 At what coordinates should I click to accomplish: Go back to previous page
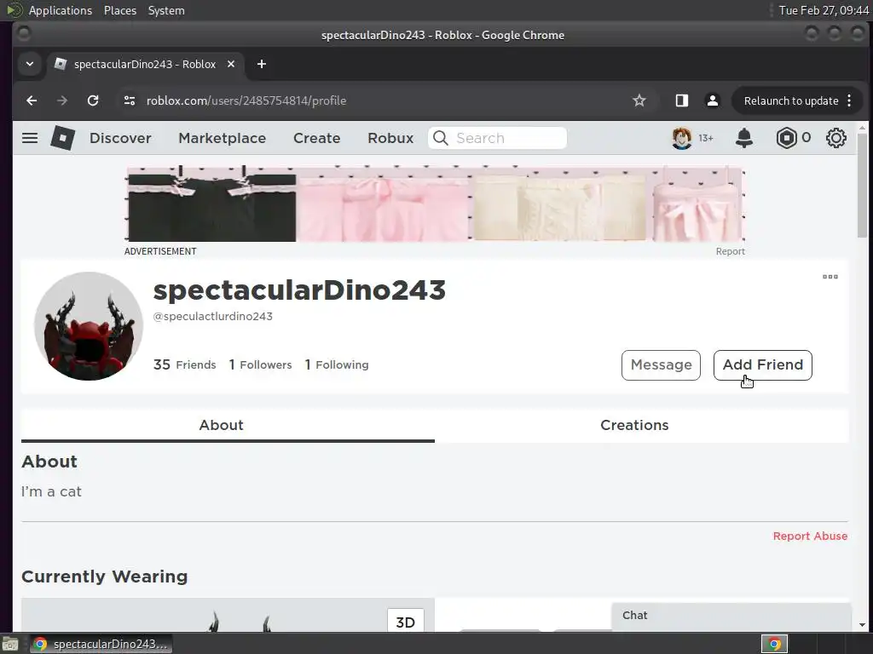pyautogui.click(x=32, y=100)
